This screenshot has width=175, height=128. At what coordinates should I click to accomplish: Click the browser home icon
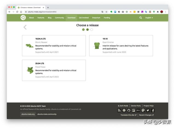21,12
